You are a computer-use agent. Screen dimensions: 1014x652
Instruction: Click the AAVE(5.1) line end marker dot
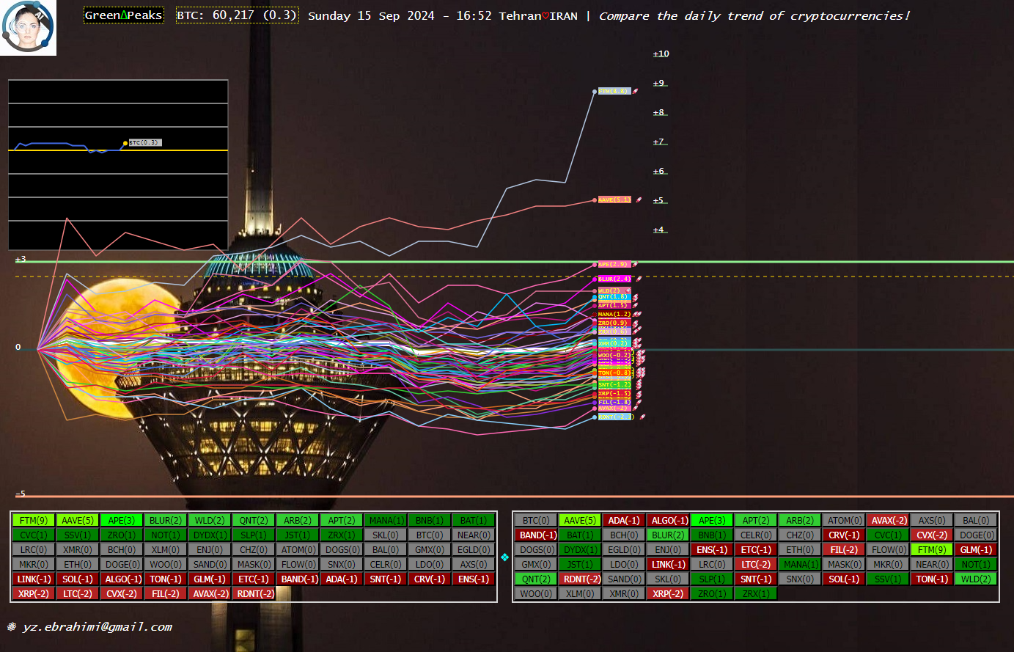595,200
